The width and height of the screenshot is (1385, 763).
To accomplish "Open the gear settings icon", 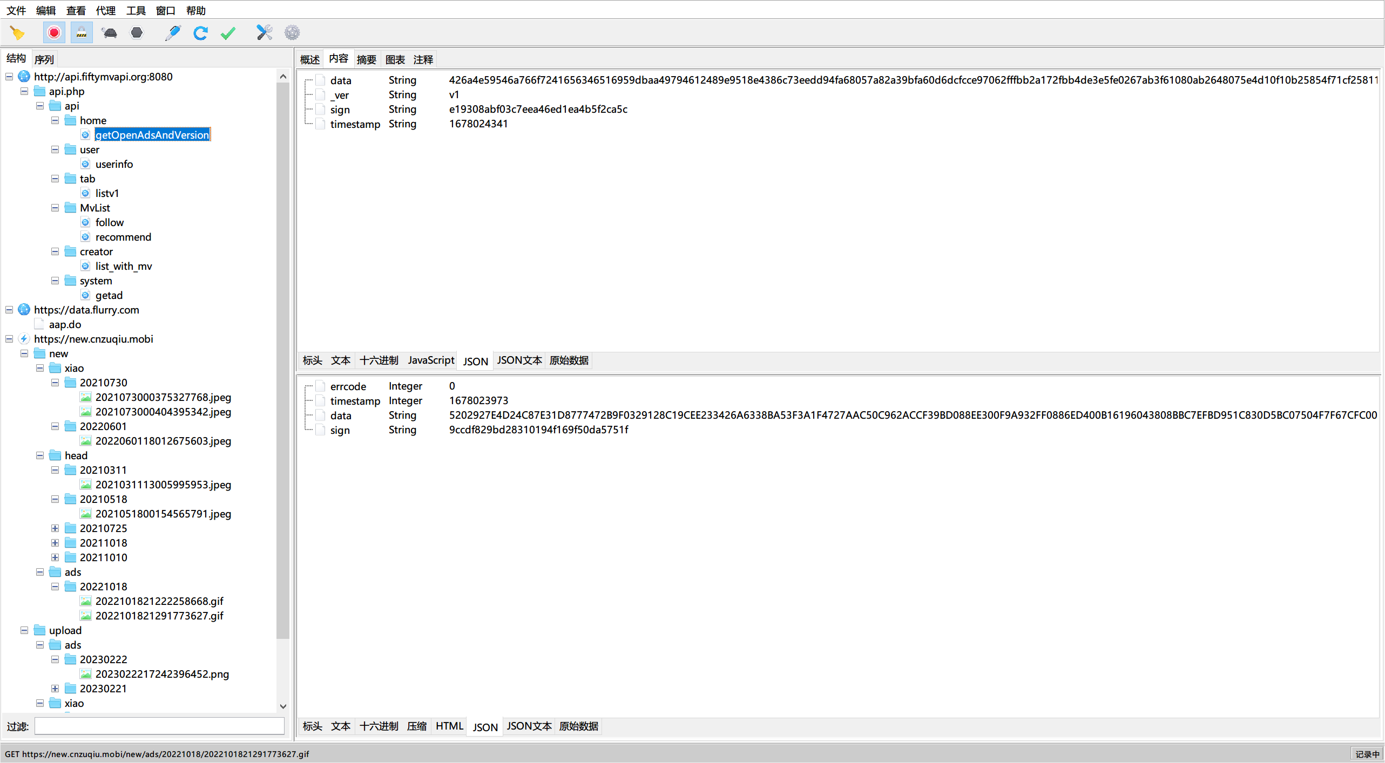I will [292, 33].
